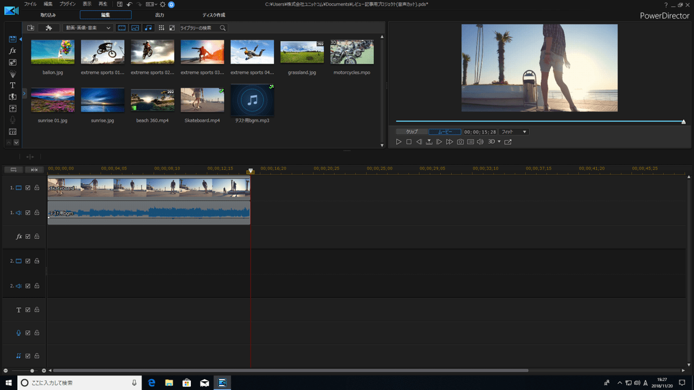This screenshot has width=694, height=390.
Task: Open the Title Room T icon in sidebar
Action: pos(12,86)
